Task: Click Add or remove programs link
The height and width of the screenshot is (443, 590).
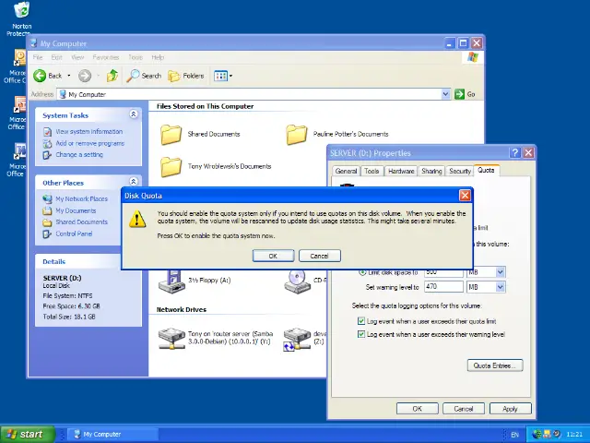Action: pos(90,143)
